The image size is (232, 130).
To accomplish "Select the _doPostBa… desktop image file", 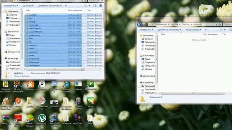I will point(54,104).
